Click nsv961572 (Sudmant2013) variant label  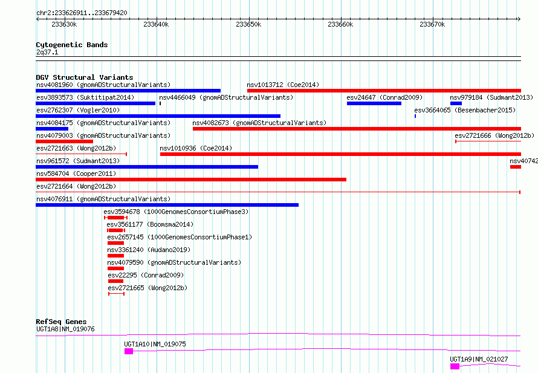pos(78,161)
